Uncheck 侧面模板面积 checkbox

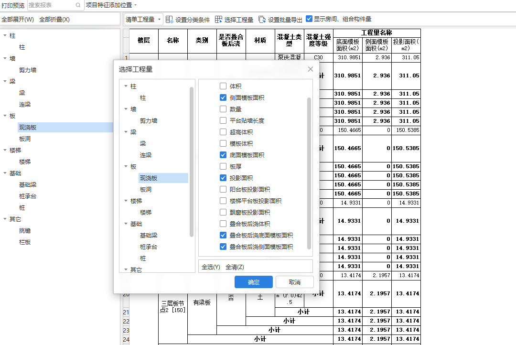223,98
